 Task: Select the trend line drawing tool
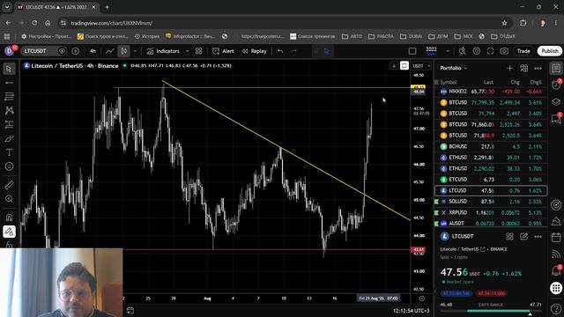[x=9, y=83]
